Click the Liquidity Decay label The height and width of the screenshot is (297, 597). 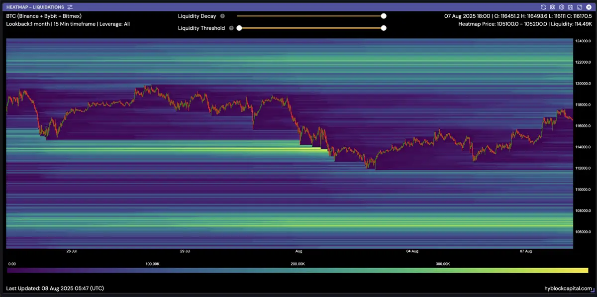click(x=197, y=16)
